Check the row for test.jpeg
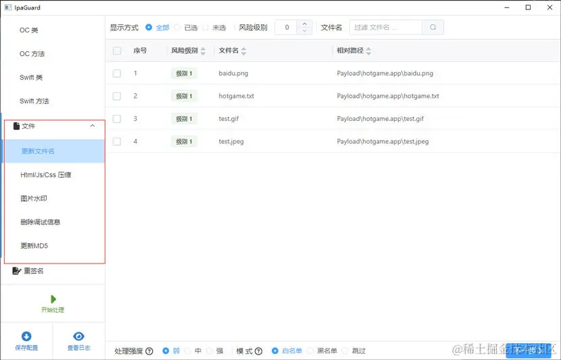Screen dimensions: 561x360 pyautogui.click(x=117, y=141)
